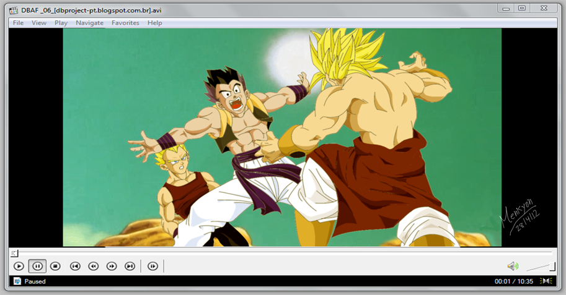Click the application icon in the title bar
The height and width of the screenshot is (295, 566).
coord(14,10)
